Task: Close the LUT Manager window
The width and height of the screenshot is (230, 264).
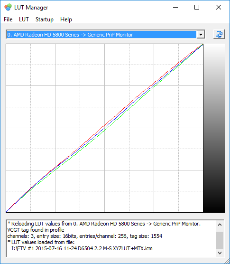Action: tap(219, 7)
